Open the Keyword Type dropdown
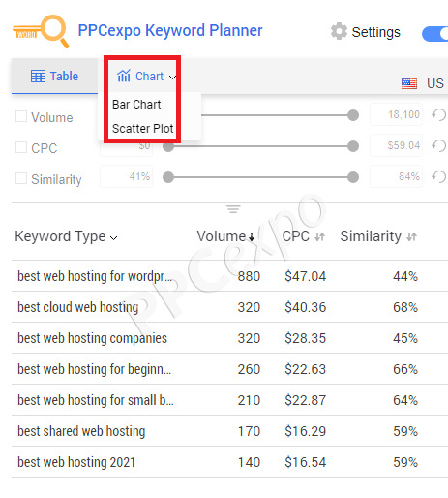 [x=66, y=236]
